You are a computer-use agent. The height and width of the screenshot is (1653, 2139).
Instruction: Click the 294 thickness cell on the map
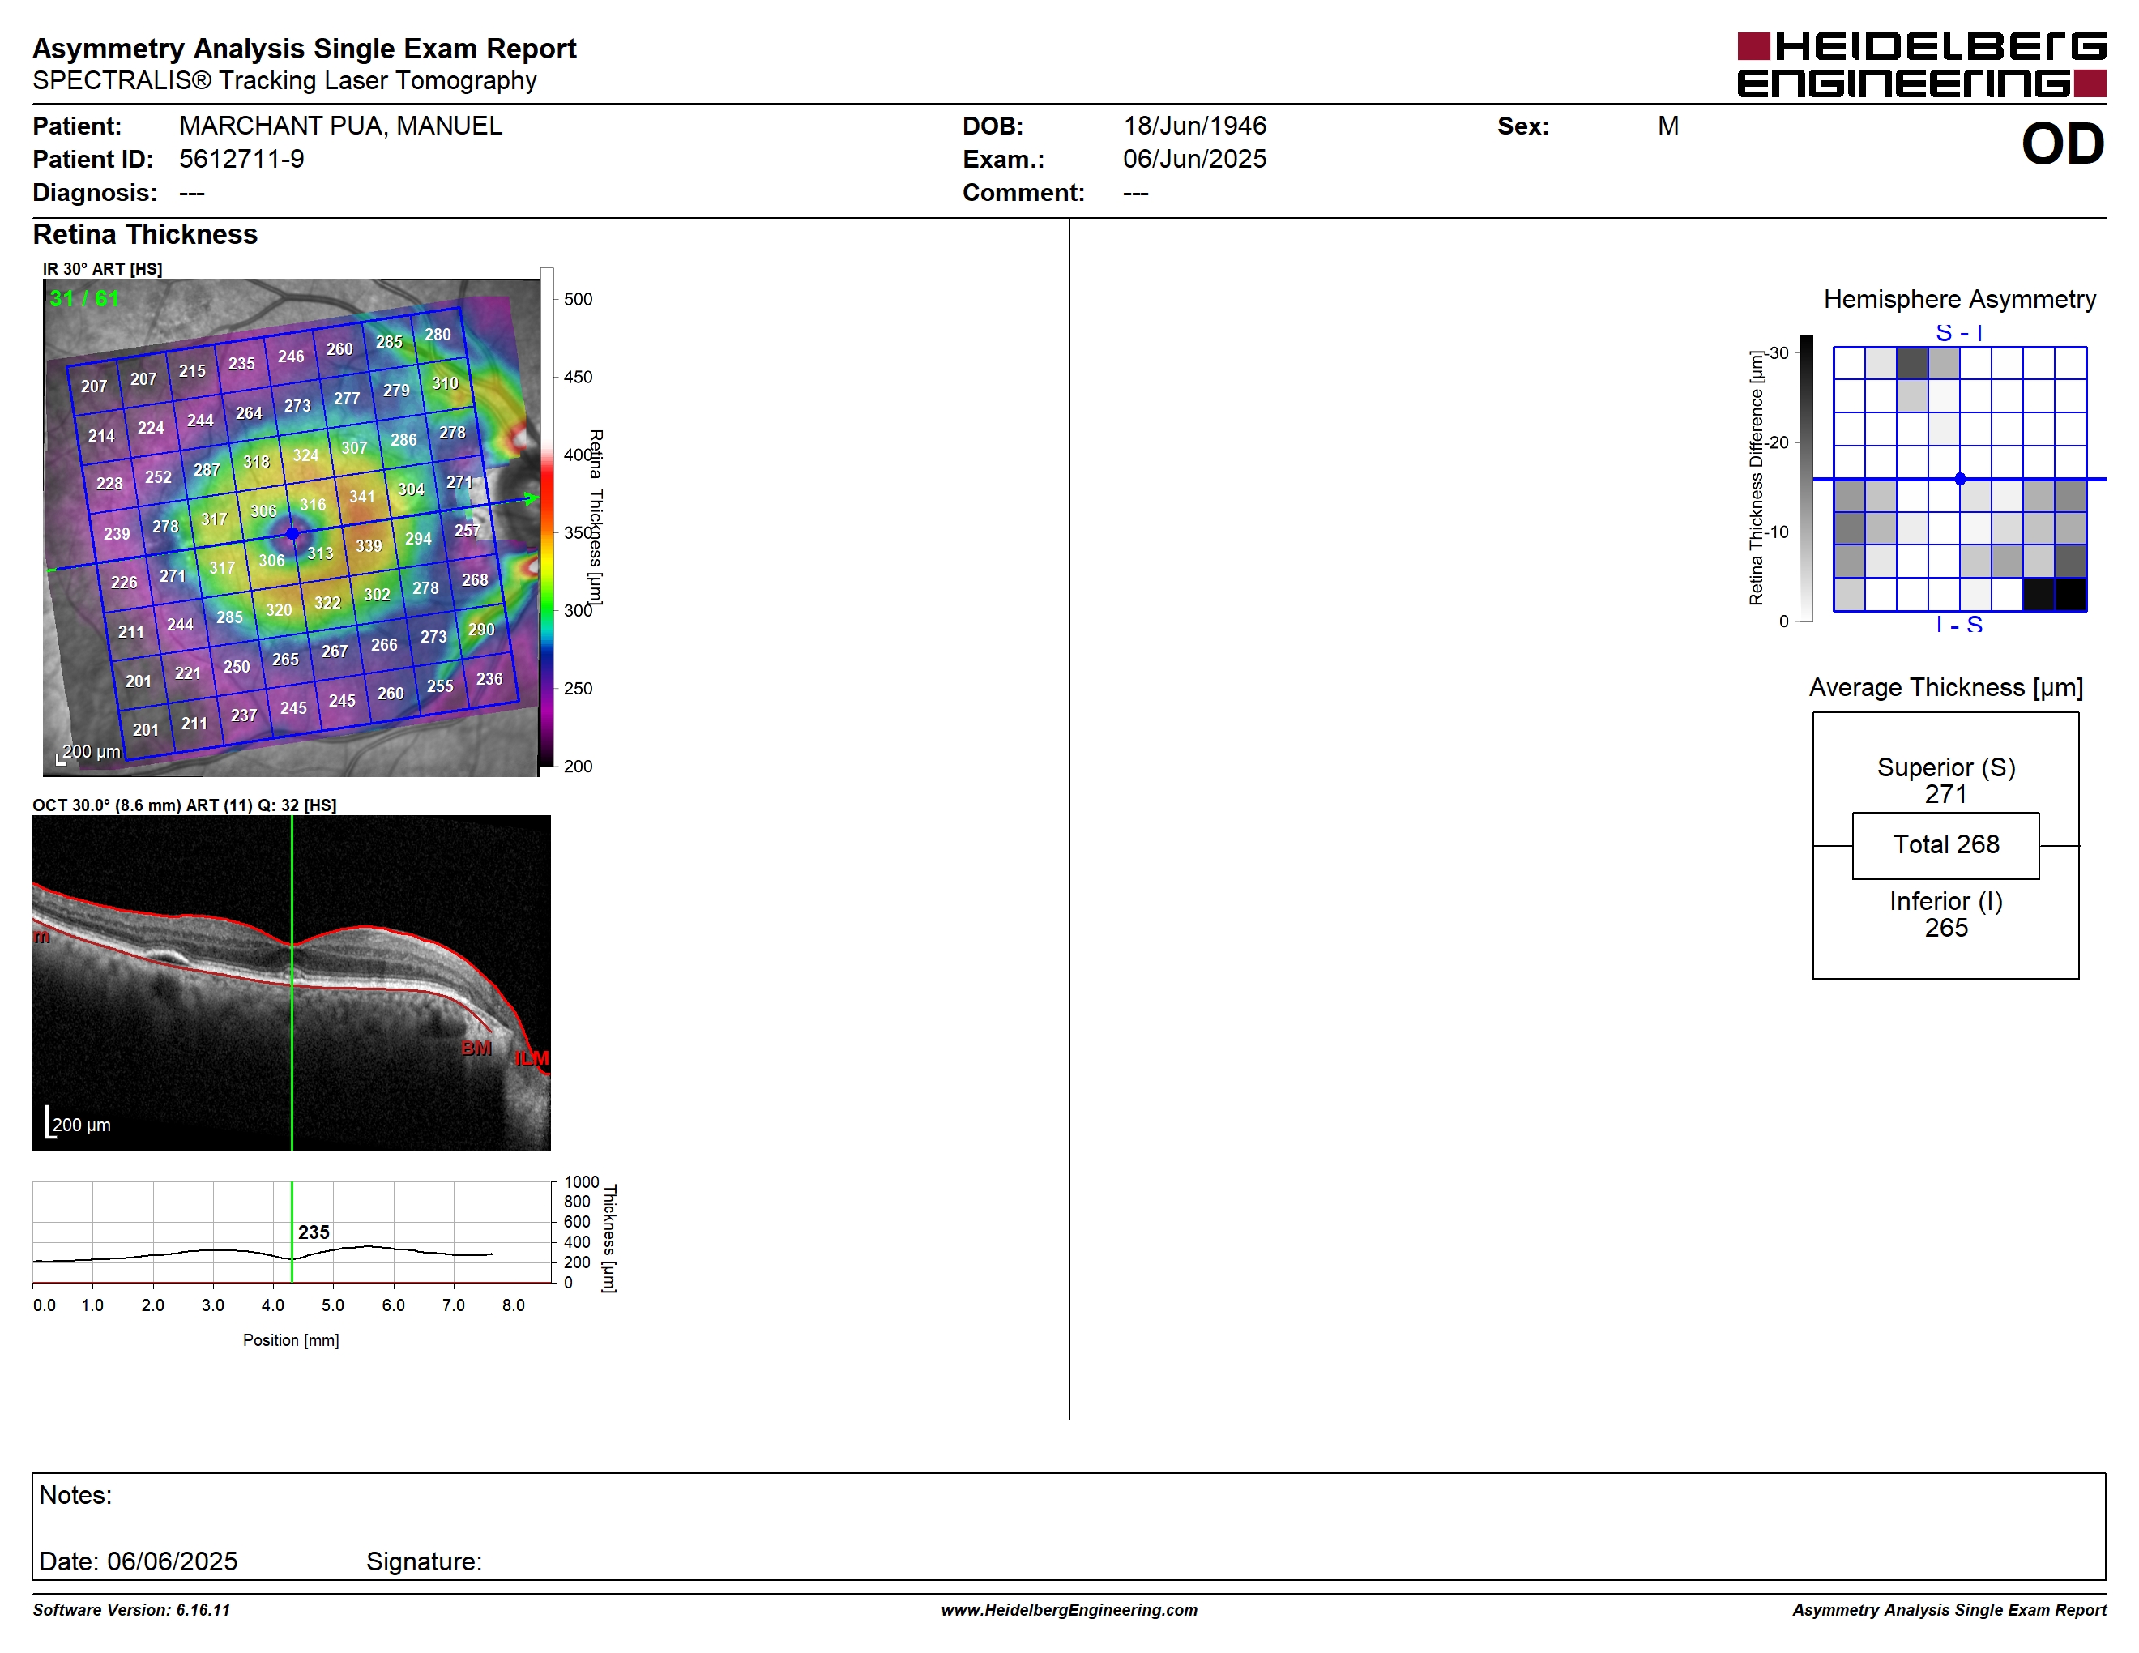(x=418, y=539)
